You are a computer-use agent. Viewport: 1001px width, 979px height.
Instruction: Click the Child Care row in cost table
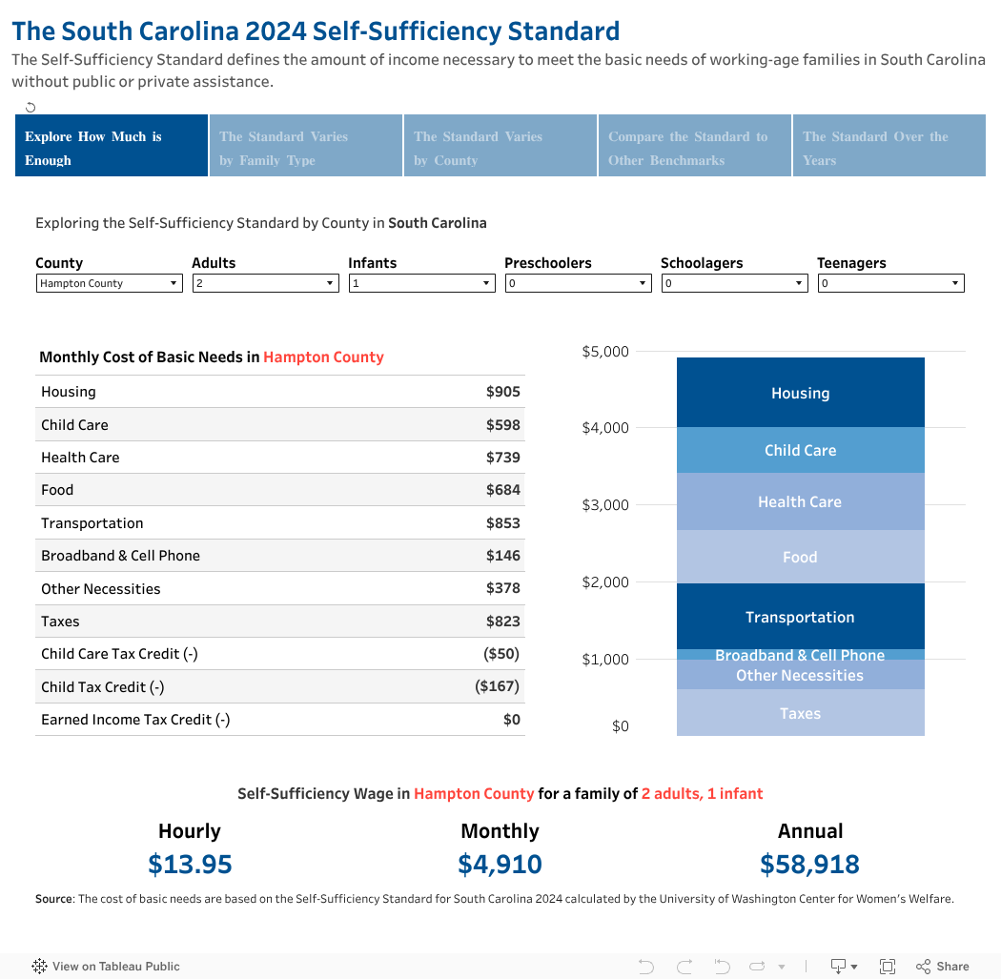(279, 425)
